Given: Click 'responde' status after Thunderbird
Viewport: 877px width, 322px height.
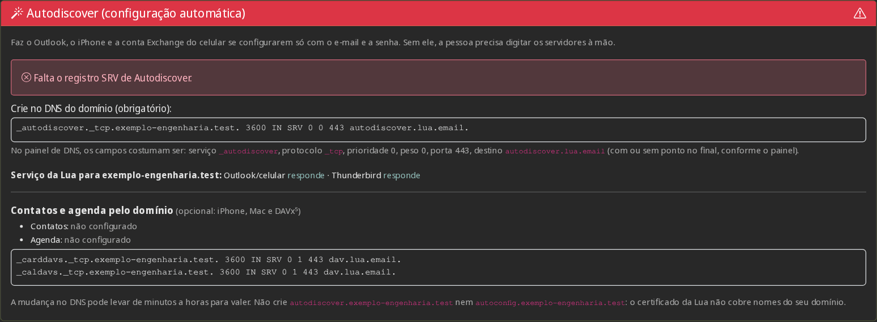Looking at the screenshot, I should click(402, 175).
